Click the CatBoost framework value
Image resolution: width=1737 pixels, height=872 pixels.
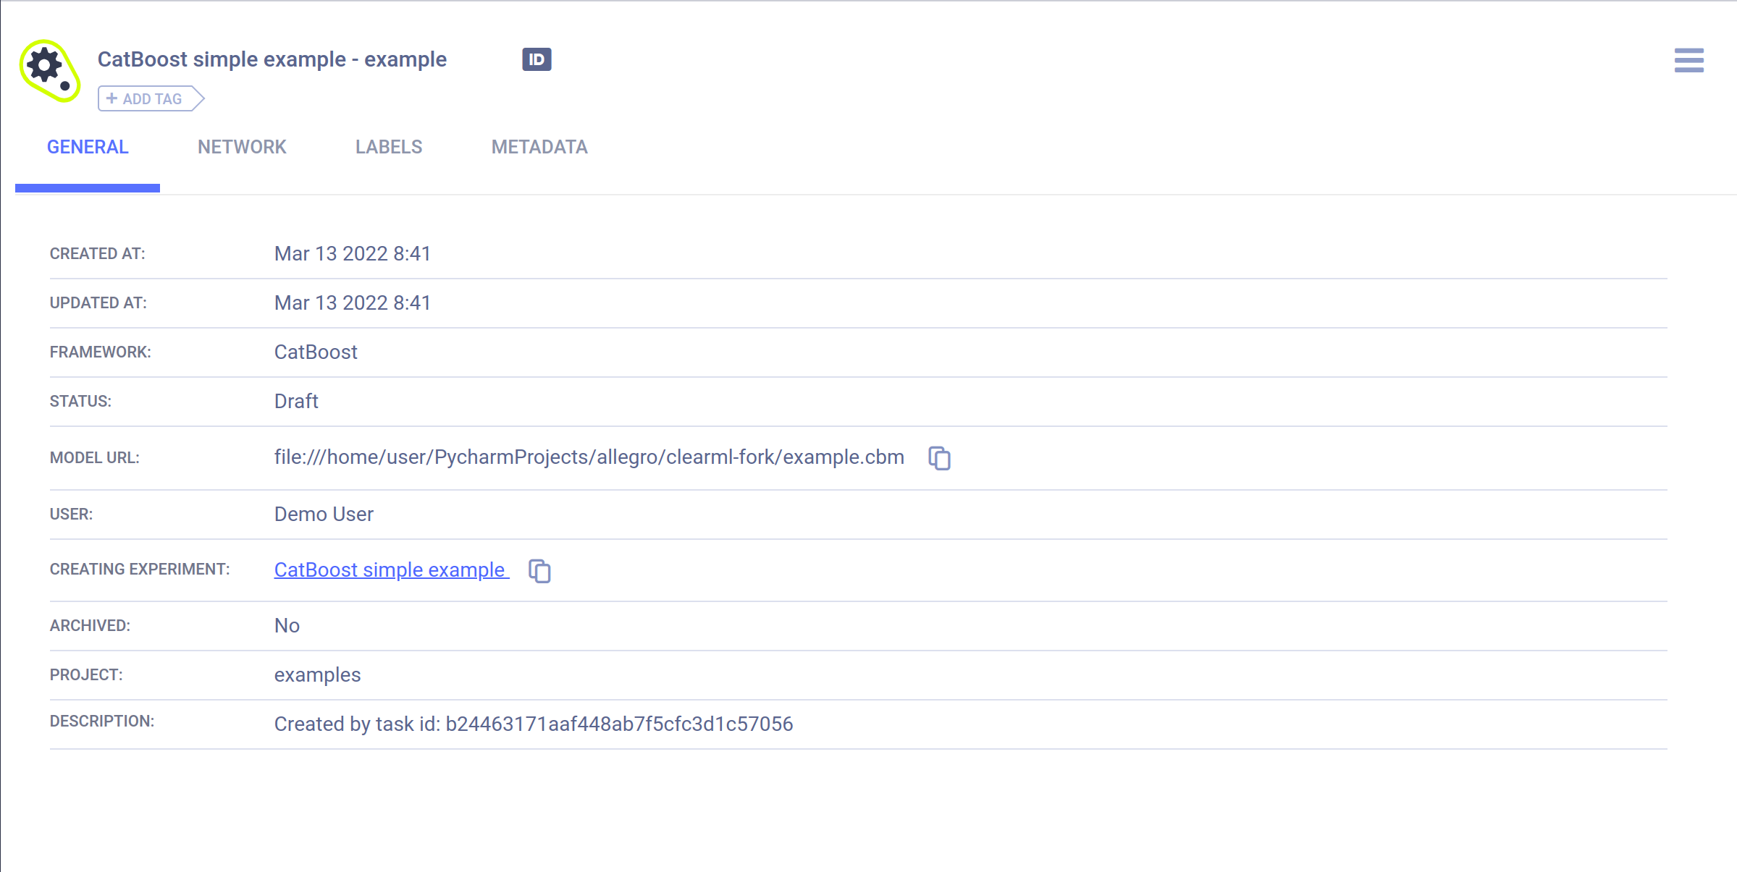[316, 352]
